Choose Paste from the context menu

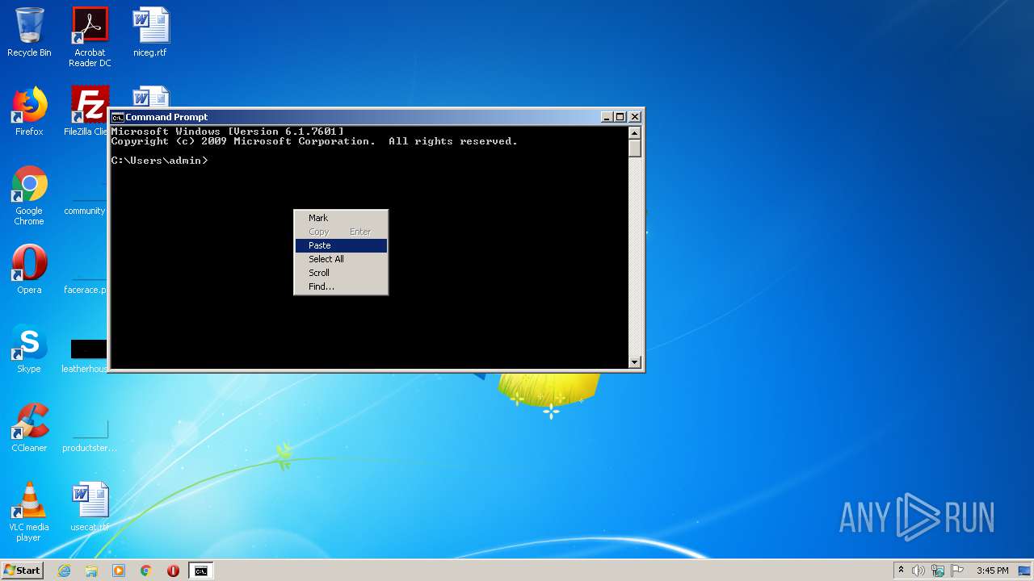(x=341, y=245)
